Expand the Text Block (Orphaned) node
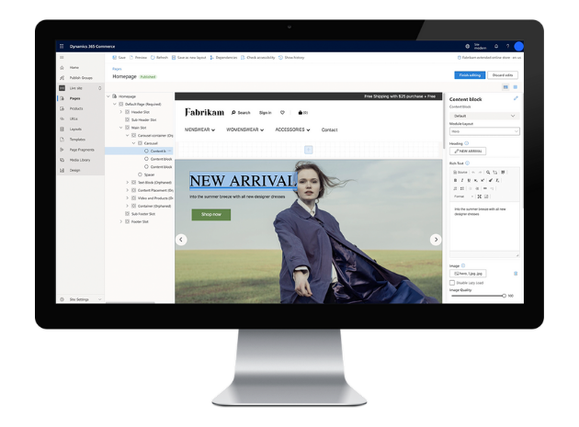 click(128, 183)
